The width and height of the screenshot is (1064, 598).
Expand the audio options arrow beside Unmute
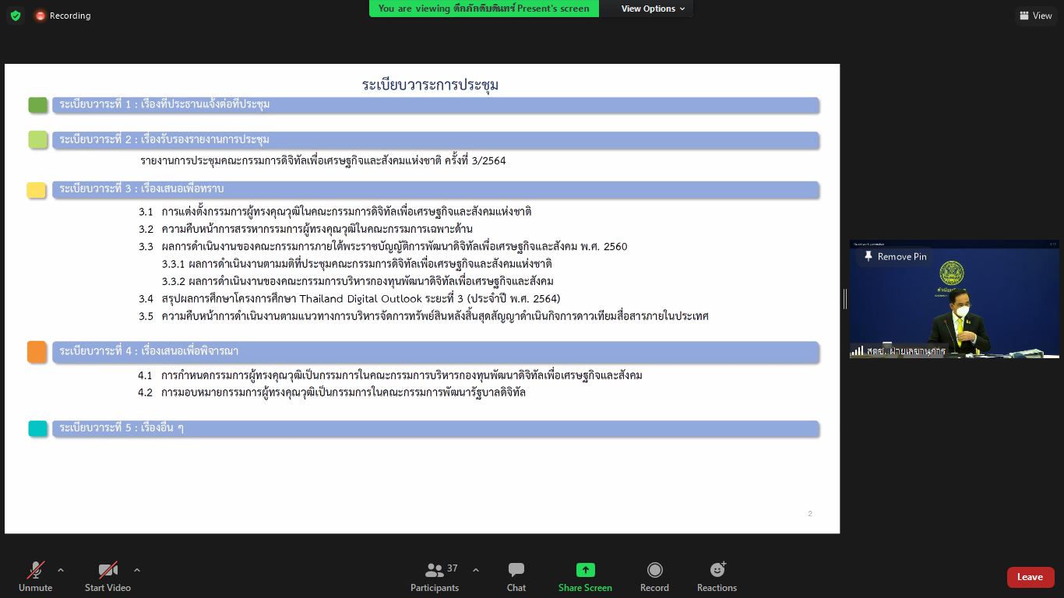point(61,569)
